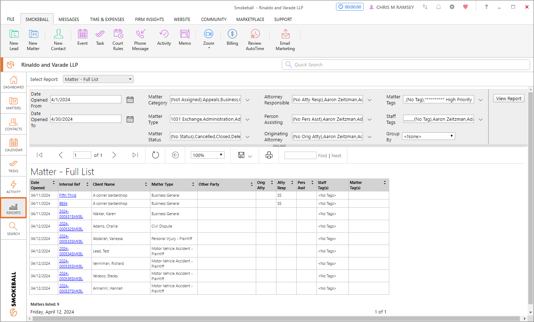The image size is (534, 322).
Task: Expand the Matter Type filter list
Action: click(248, 120)
